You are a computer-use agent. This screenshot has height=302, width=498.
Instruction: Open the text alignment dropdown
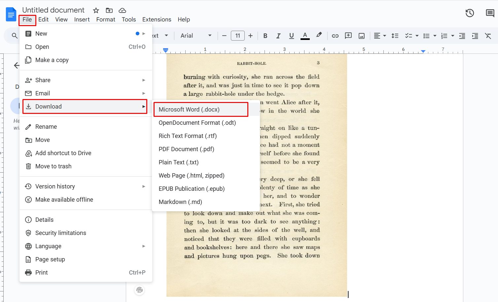pos(380,36)
